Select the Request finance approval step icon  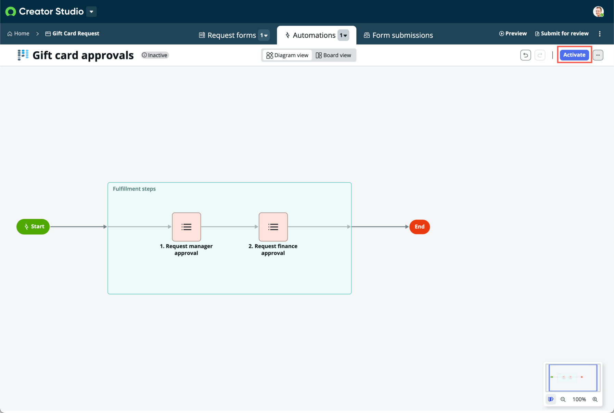click(x=273, y=227)
